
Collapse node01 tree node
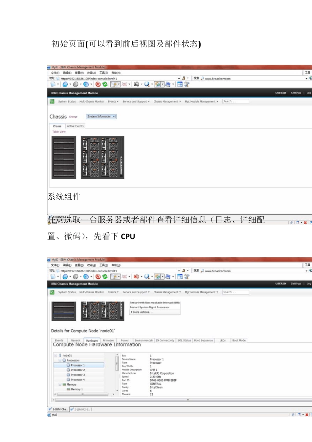(56, 355)
